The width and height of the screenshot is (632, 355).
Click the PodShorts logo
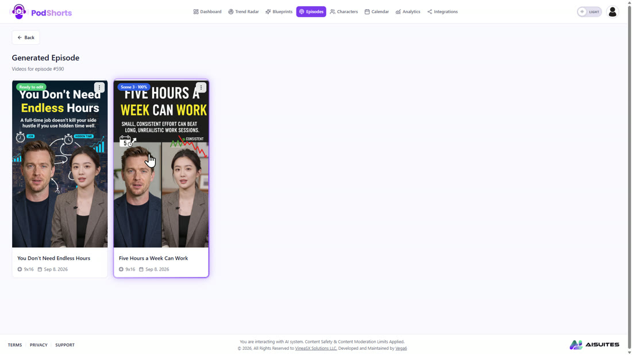[x=40, y=11]
